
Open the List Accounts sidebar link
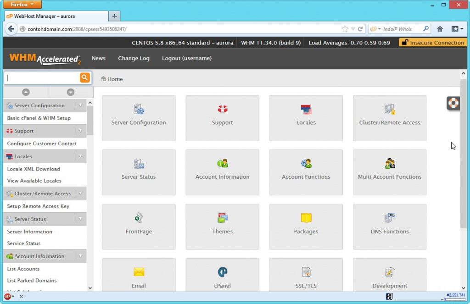pos(23,269)
